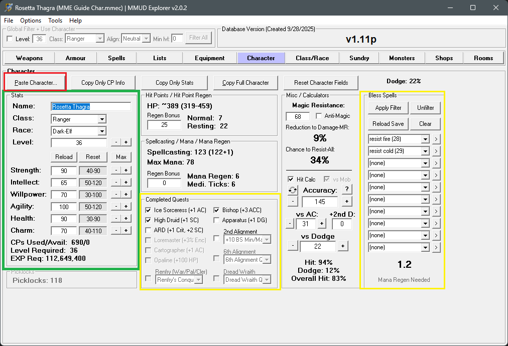Uncheck the Ice Sorceress quest checkbox
The image size is (508, 346).
click(148, 210)
